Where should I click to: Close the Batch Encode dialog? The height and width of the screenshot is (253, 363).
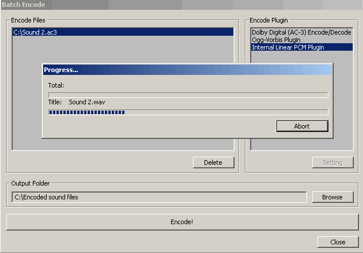[x=338, y=242]
